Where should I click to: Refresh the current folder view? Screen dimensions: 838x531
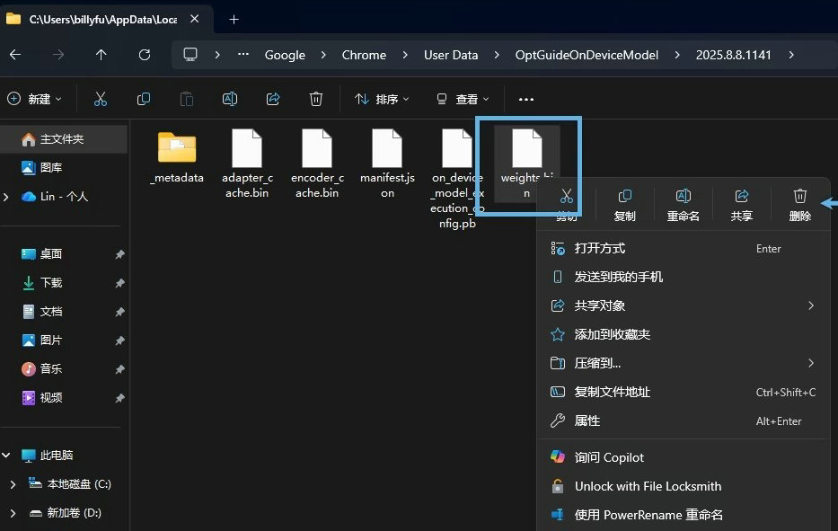(145, 55)
